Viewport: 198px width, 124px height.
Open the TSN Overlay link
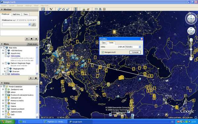click(x=16, y=56)
